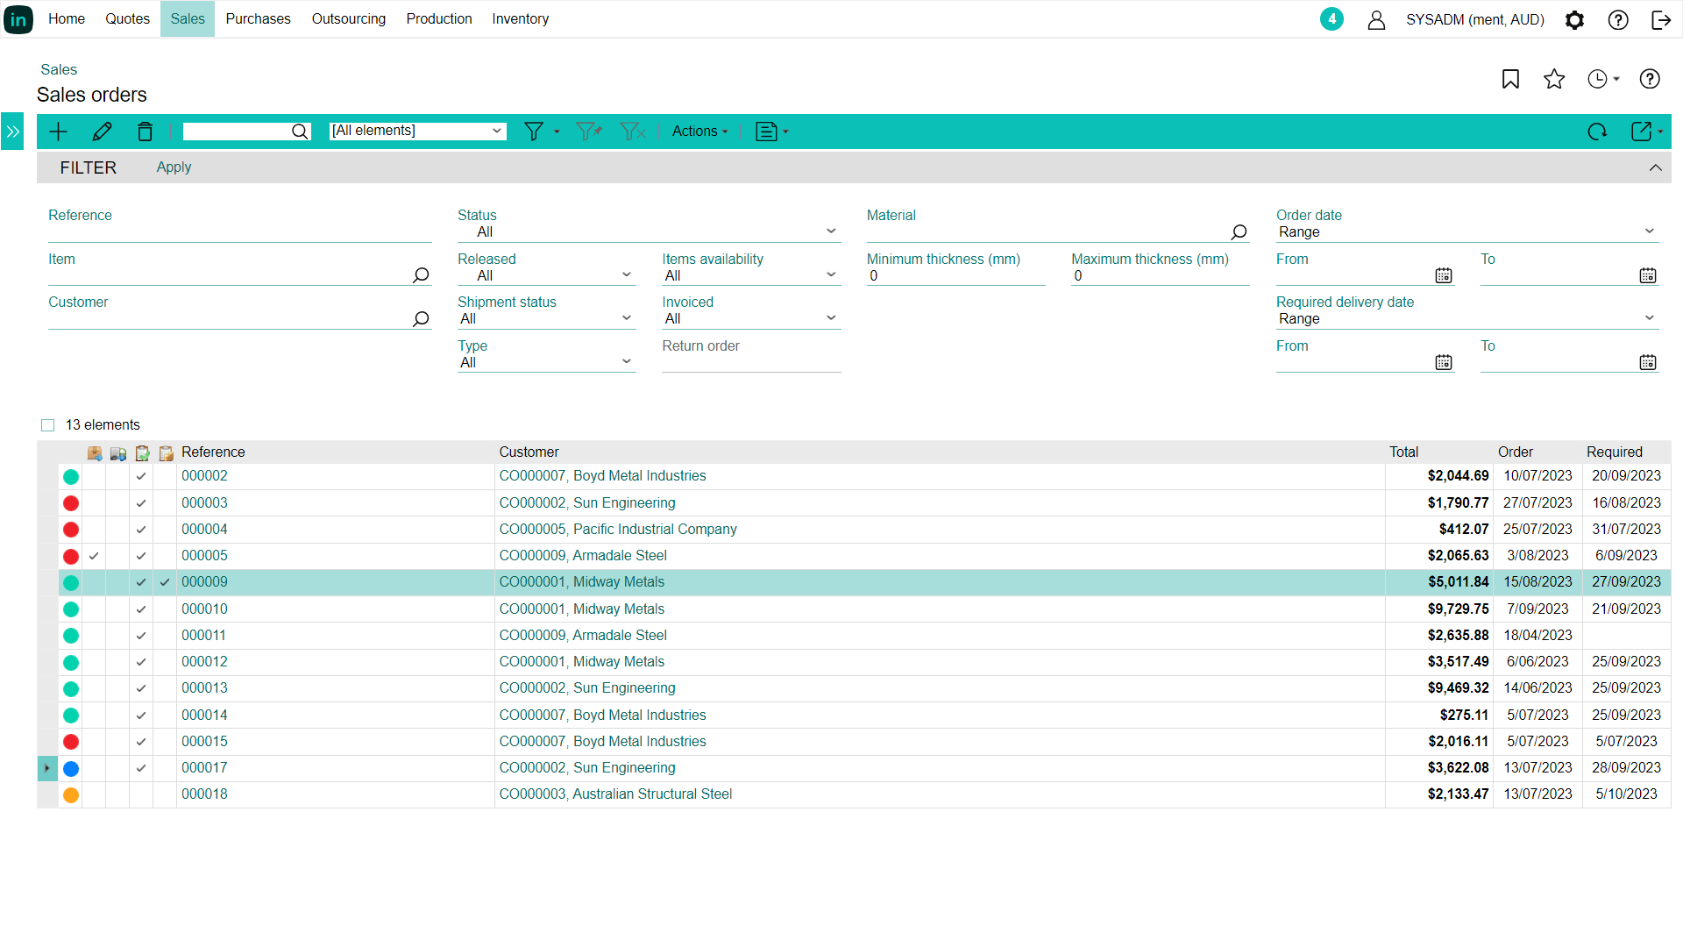Image resolution: width=1683 pixels, height=947 pixels.
Task: Click the add new sales order plus icon
Action: 59,132
